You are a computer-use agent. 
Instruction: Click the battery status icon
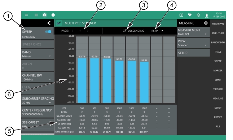tap(207, 16)
